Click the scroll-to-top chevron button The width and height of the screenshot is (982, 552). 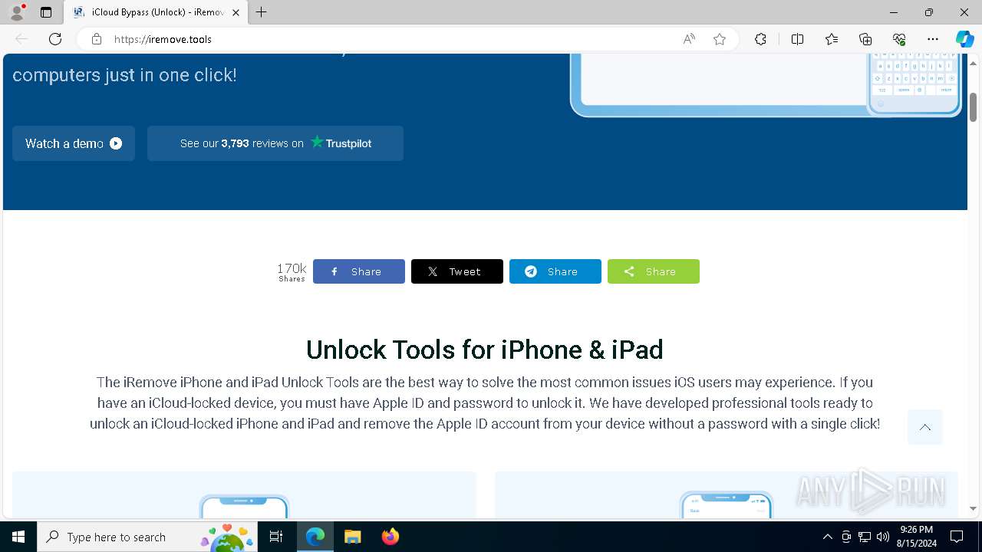pos(925,427)
